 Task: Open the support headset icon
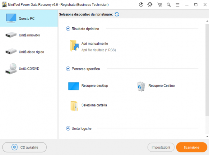(x=150, y=5)
